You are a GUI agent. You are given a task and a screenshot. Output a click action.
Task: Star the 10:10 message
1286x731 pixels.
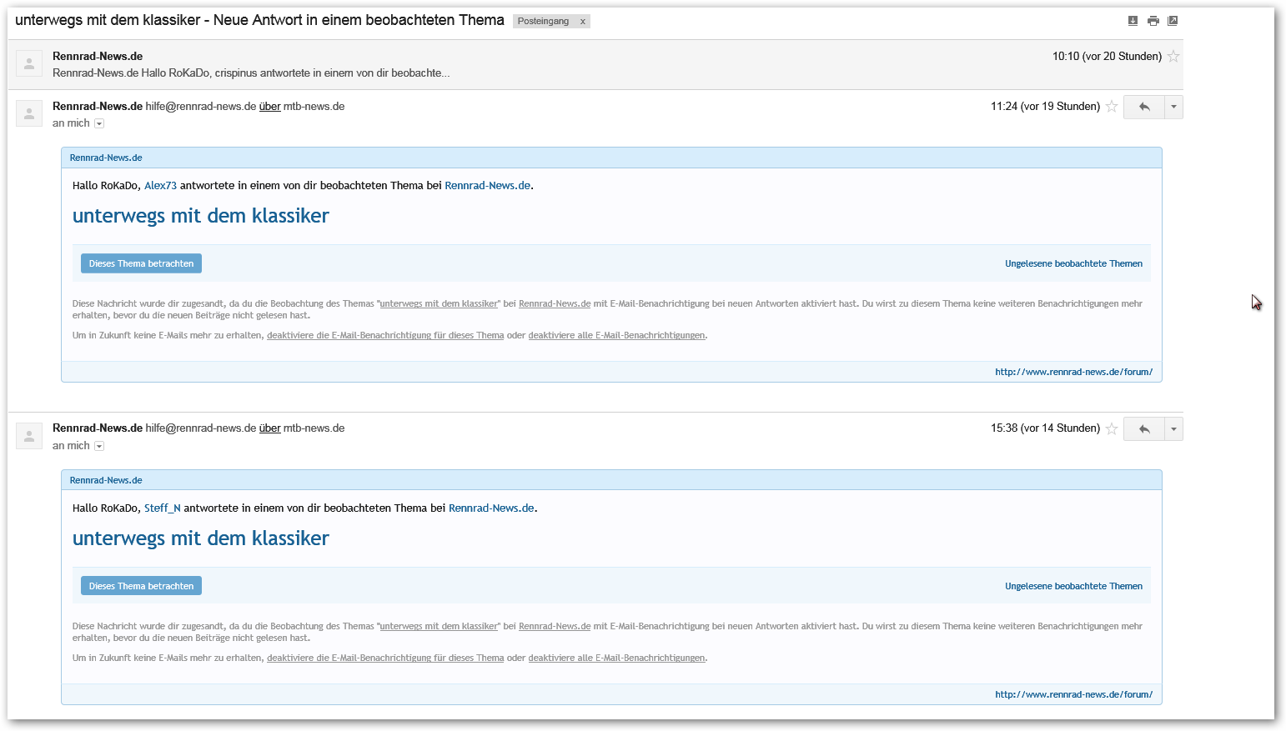pyautogui.click(x=1173, y=57)
